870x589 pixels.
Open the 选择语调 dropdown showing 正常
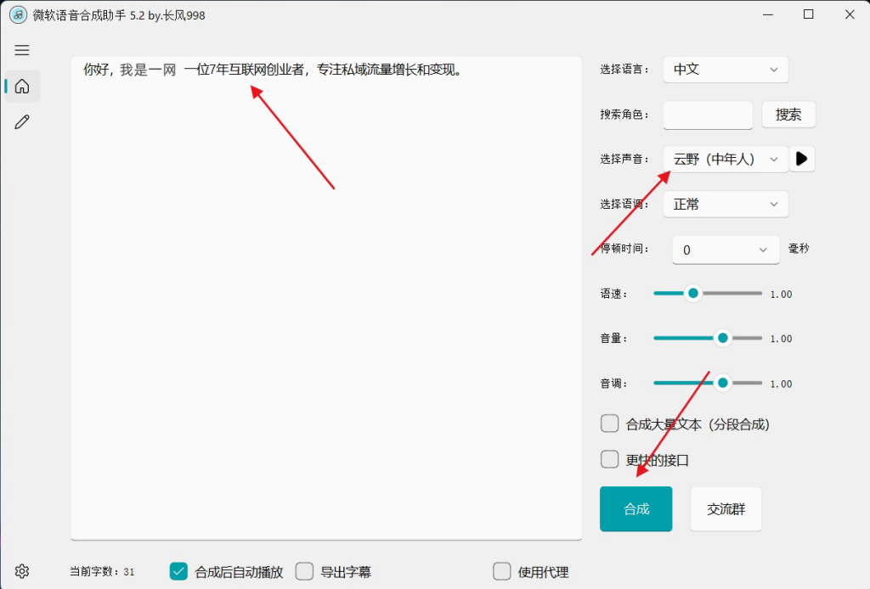725,204
